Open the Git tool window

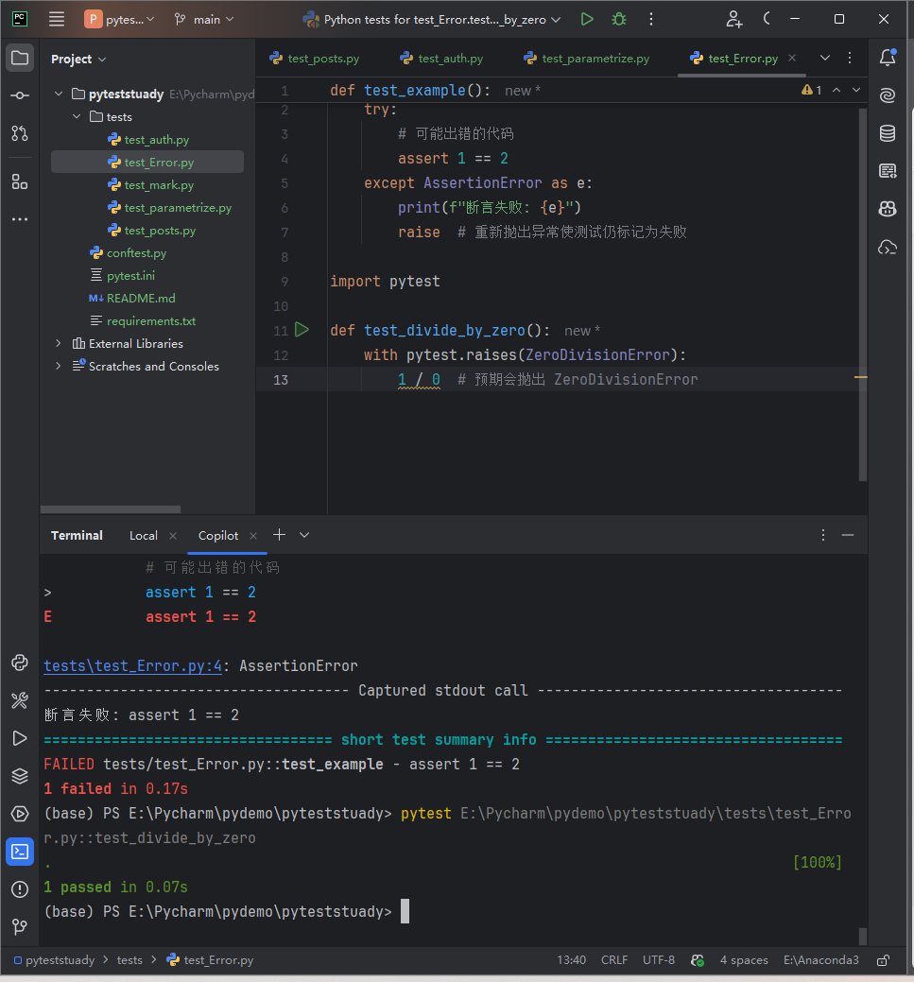point(20,926)
